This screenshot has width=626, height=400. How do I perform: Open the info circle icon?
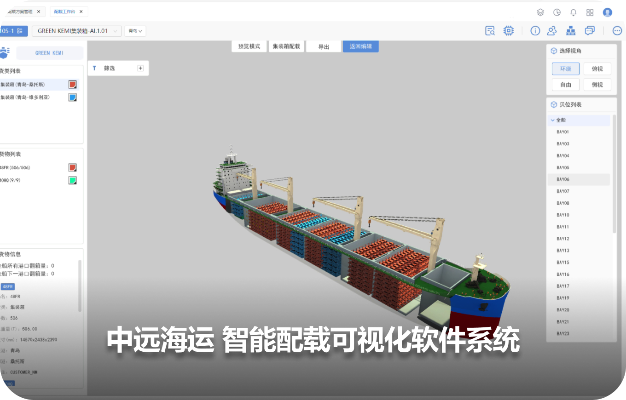pyautogui.click(x=535, y=31)
